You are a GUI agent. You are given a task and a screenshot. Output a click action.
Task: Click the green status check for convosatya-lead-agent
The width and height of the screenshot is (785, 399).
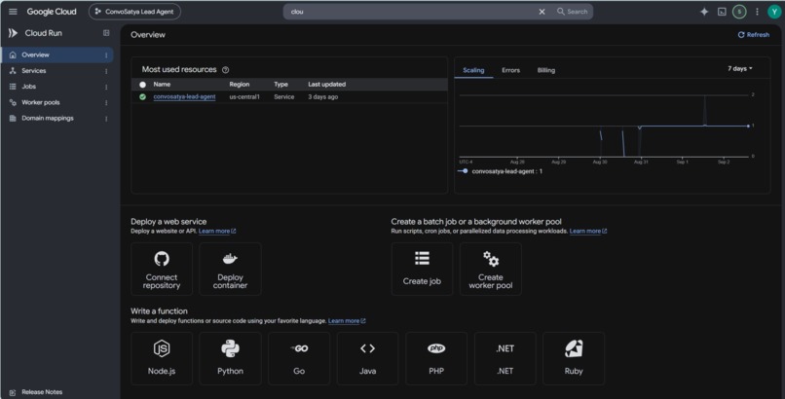click(x=142, y=97)
